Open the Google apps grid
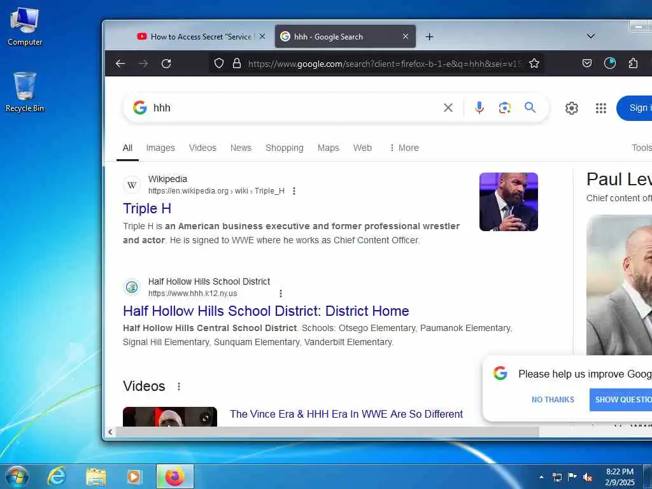Screen dimensions: 652x489 coord(601,108)
